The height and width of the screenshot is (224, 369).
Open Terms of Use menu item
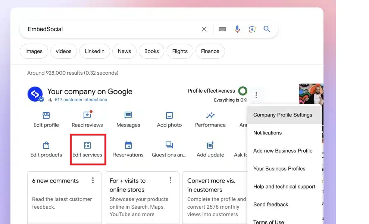pos(285,221)
